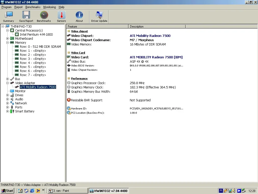
Task: Click the volume tray icon
Action: pyautogui.click(x=234, y=191)
